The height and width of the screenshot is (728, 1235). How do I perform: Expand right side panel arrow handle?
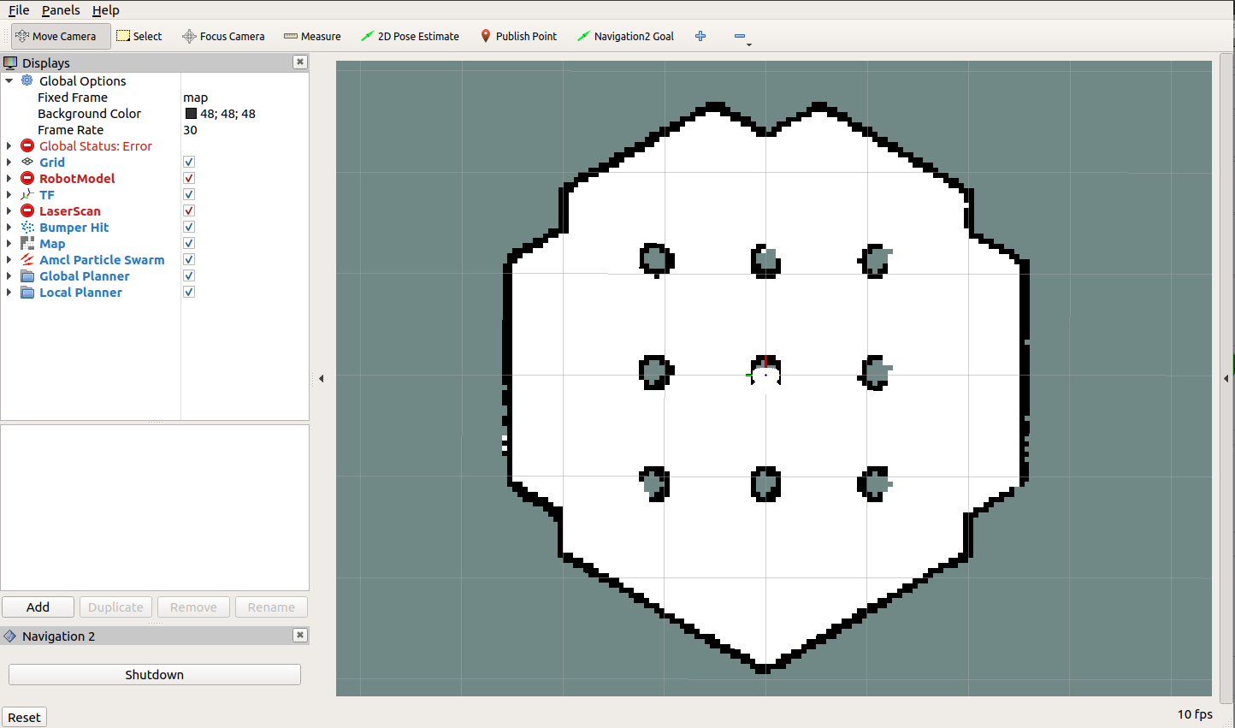(1226, 378)
